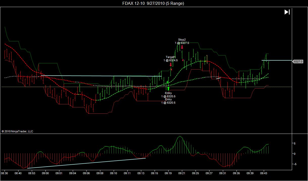Screen dimensions: 308x181
Task: Click the 09:19 time axis label
Action: [x=168, y=173]
